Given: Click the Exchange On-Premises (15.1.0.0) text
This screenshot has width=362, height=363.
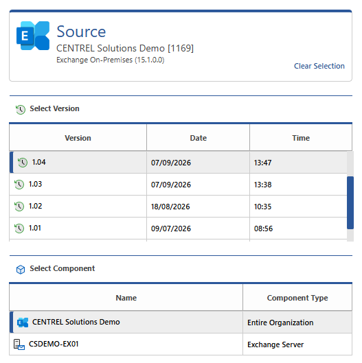Looking at the screenshot, I should tap(111, 60).
